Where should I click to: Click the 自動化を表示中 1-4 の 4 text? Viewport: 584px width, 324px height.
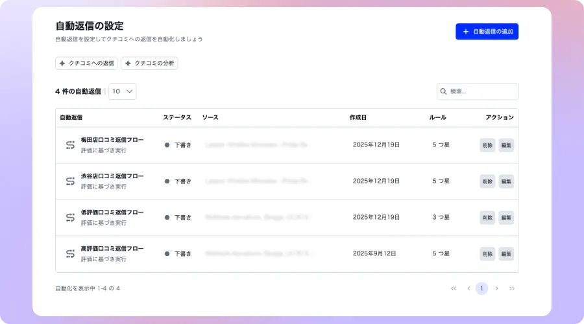(88, 288)
